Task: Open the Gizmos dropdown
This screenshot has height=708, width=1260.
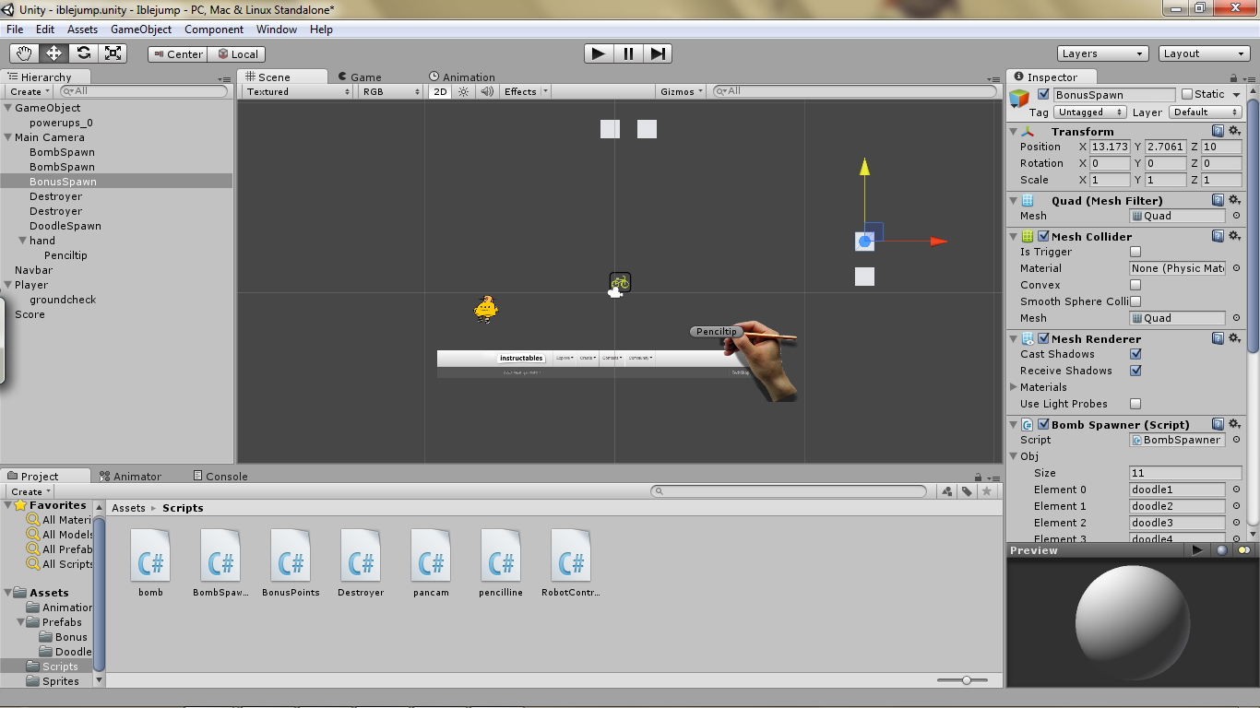Action: pos(683,91)
